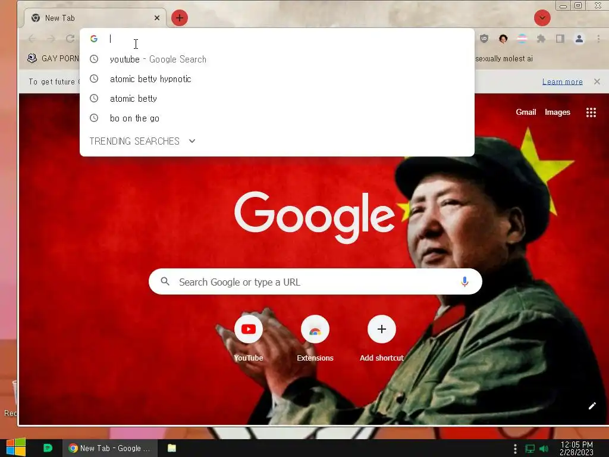Click the search magnifier icon
Screen dimensions: 609x457
point(165,281)
